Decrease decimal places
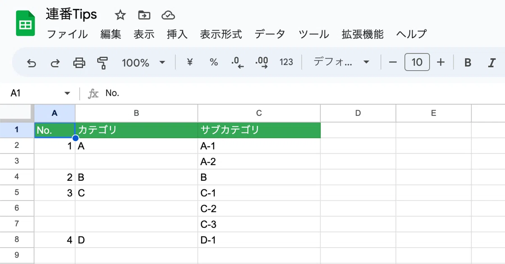 pyautogui.click(x=238, y=62)
